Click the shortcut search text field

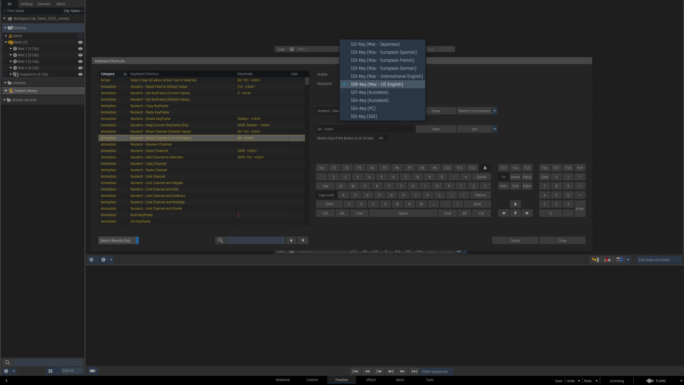point(255,240)
